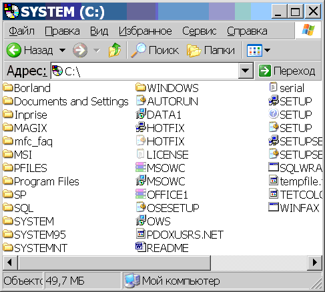
Task: Close the SYSTEM (C:) window
Action: tap(313, 11)
